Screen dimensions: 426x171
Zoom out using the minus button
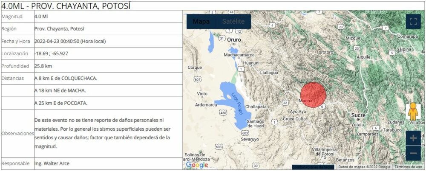pyautogui.click(x=413, y=153)
